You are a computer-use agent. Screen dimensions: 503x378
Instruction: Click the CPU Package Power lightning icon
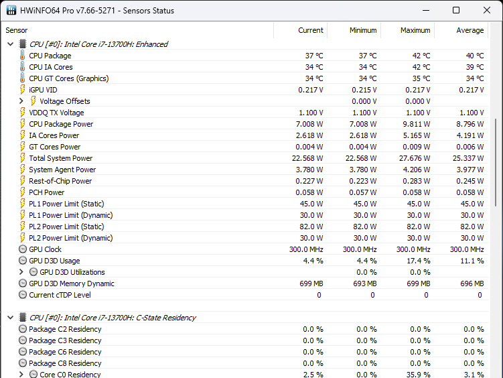point(22,124)
